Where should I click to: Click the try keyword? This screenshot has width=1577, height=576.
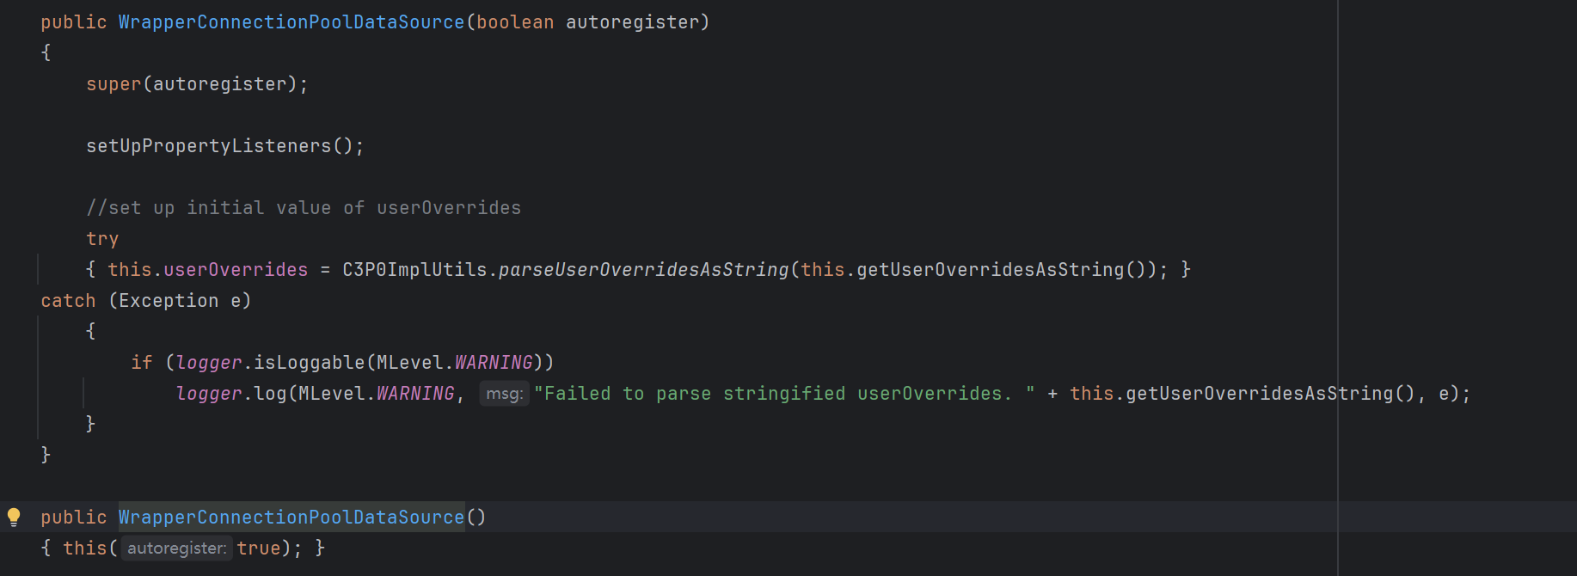[x=102, y=239]
